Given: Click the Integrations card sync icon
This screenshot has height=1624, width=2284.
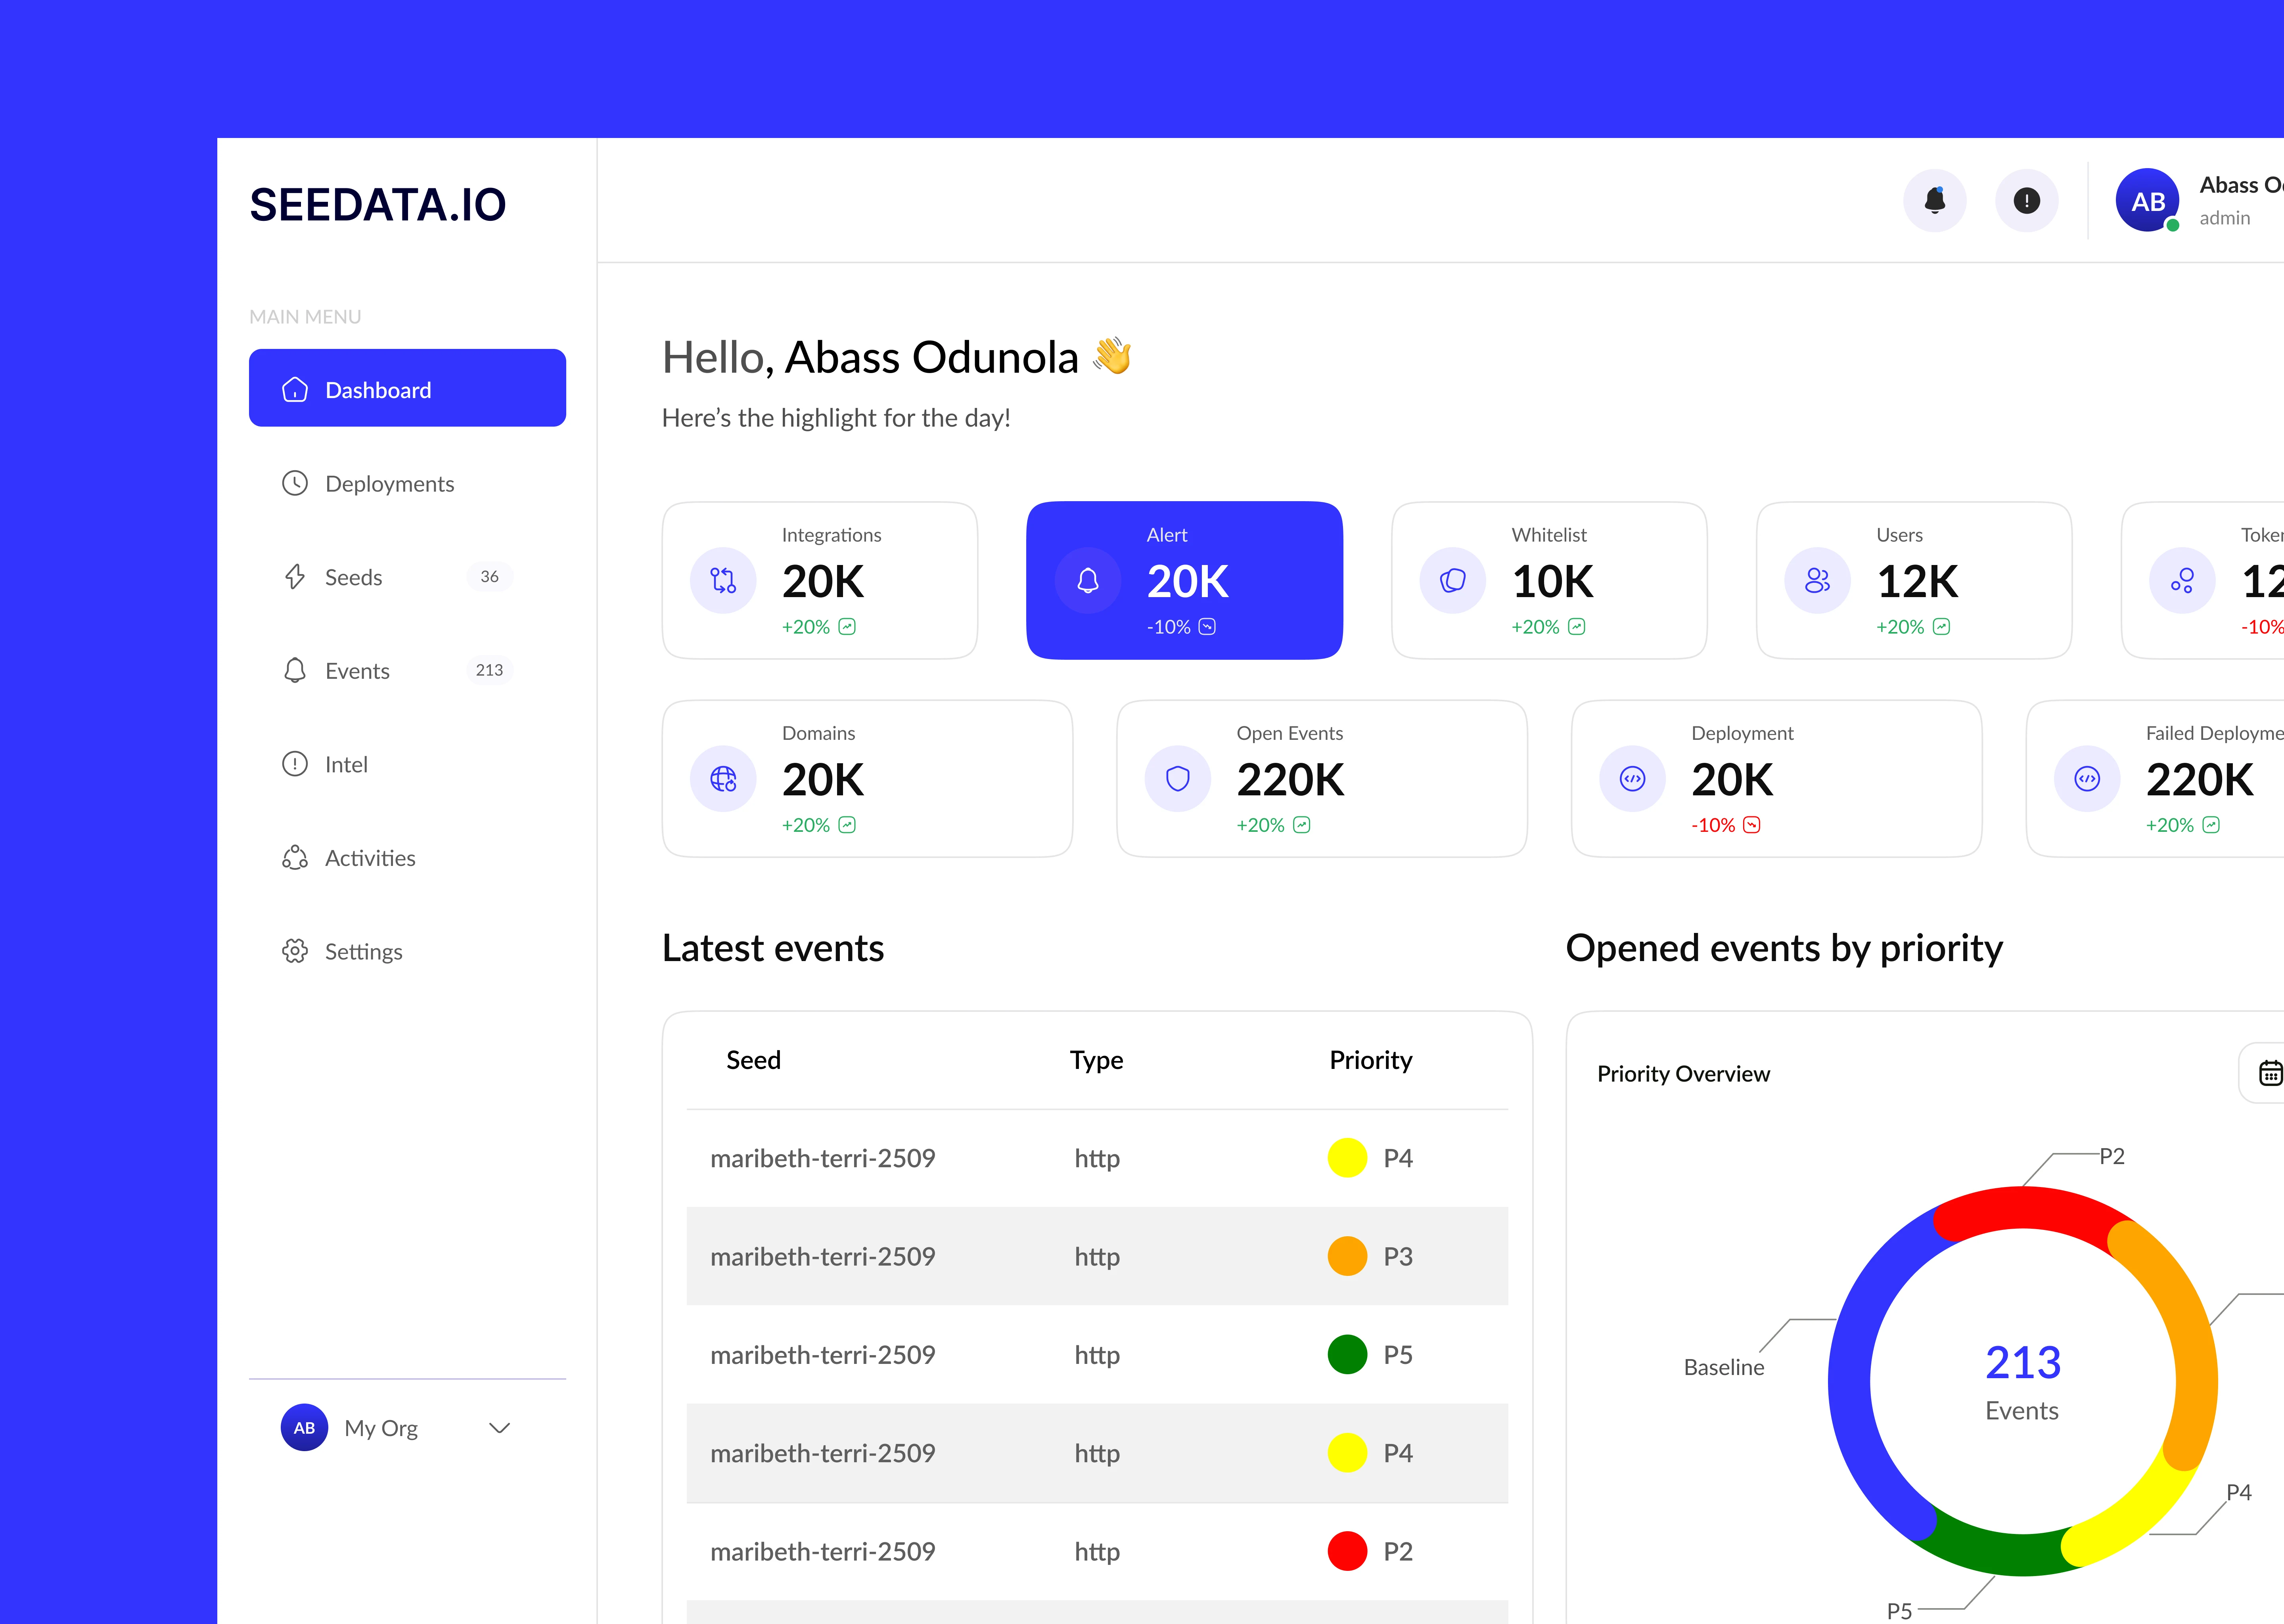Looking at the screenshot, I should click(723, 580).
